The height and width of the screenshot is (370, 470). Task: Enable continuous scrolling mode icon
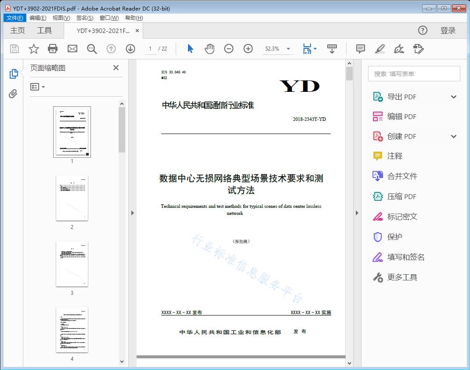coord(332,49)
